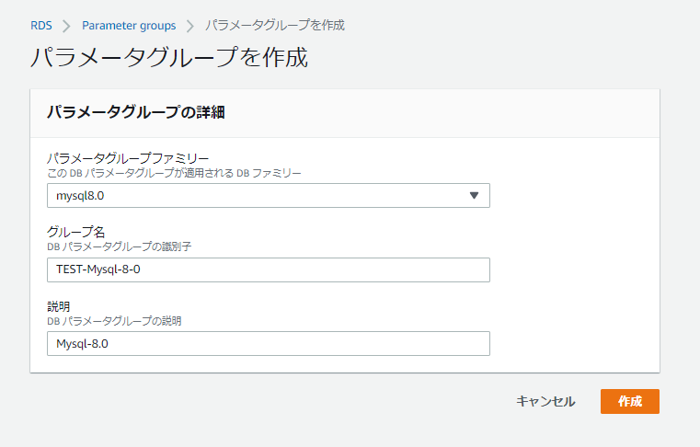Click the 説明 field label
This screenshot has width=700, height=447.
(x=59, y=306)
